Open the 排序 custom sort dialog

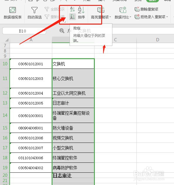click(x=81, y=13)
